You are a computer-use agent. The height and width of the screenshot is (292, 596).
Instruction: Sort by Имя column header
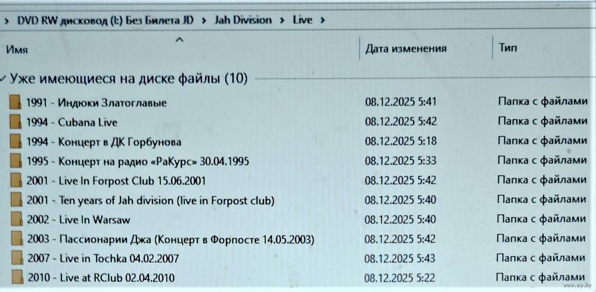pos(17,50)
